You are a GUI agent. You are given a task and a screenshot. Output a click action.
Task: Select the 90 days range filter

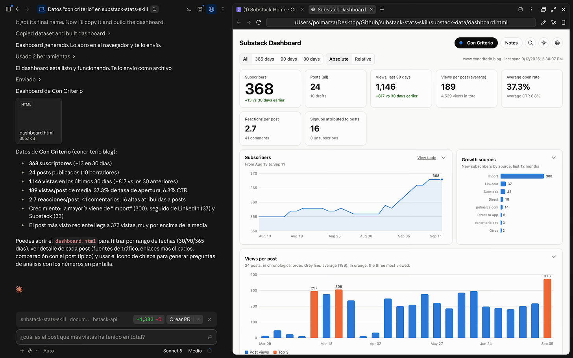[288, 59]
